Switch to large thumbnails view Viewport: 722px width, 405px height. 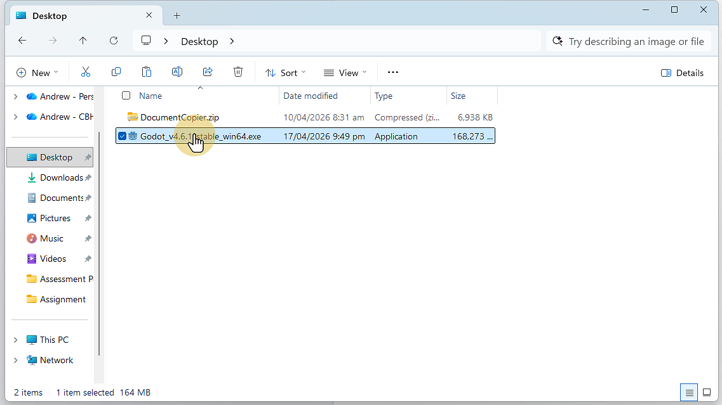click(707, 392)
